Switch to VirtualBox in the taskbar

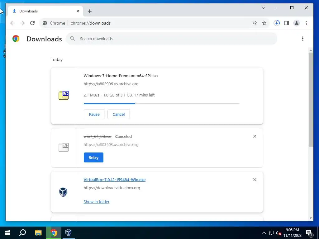pyautogui.click(x=68, y=233)
